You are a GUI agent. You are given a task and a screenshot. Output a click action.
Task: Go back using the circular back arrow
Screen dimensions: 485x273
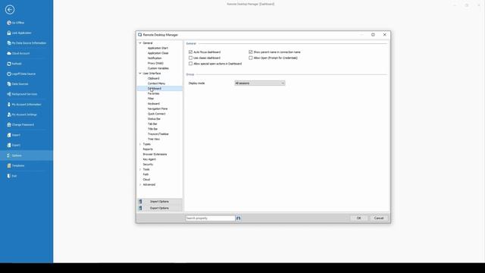(x=10, y=10)
